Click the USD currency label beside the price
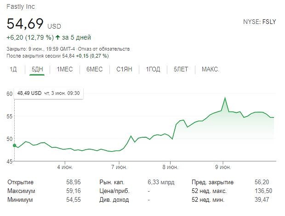 (x=54, y=26)
